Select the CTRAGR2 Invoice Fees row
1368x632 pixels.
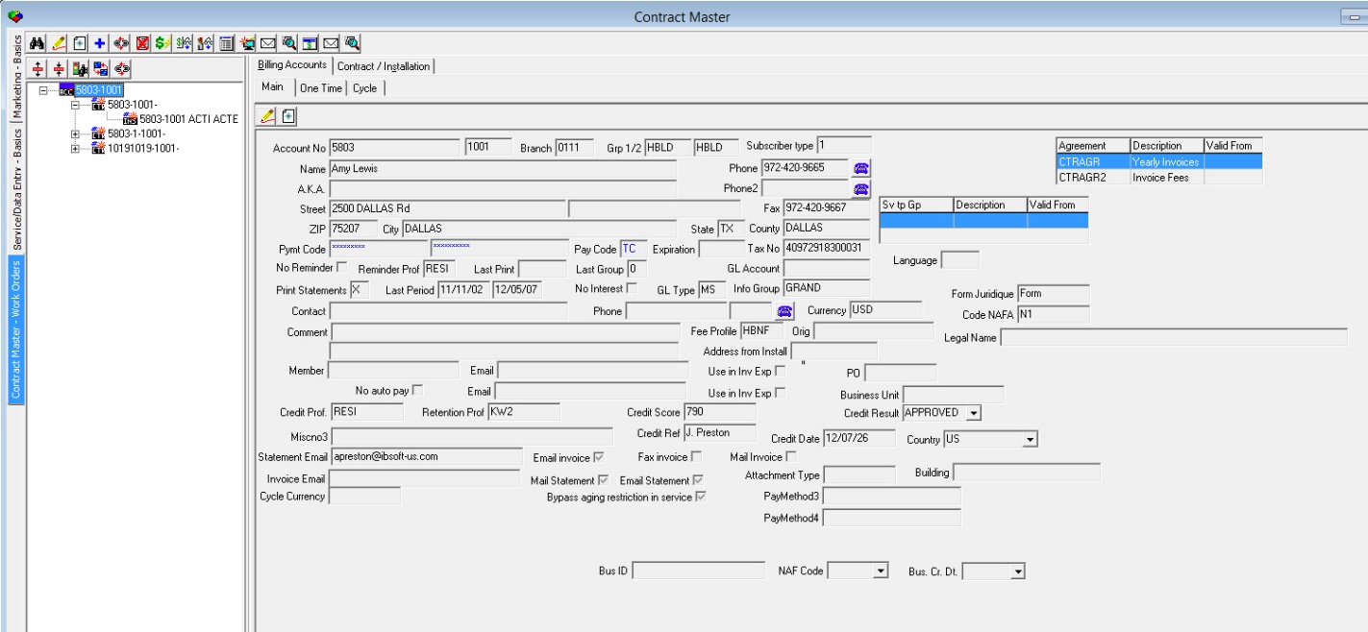point(1159,177)
